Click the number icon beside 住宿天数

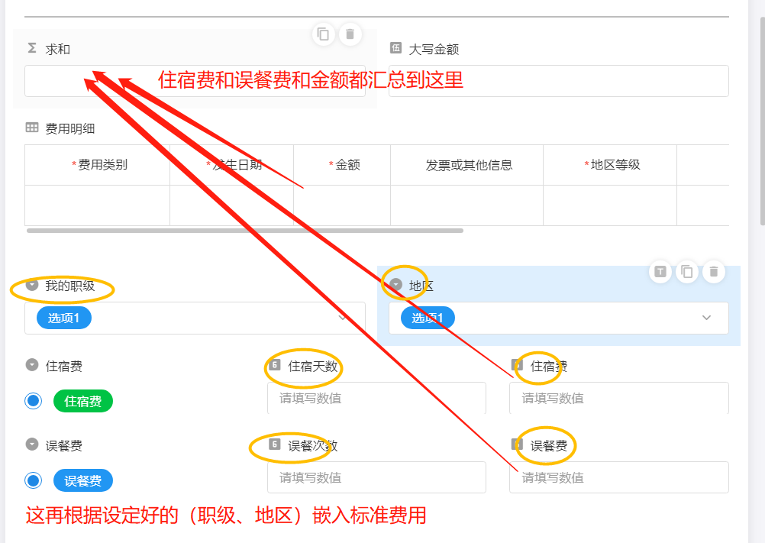pos(275,365)
